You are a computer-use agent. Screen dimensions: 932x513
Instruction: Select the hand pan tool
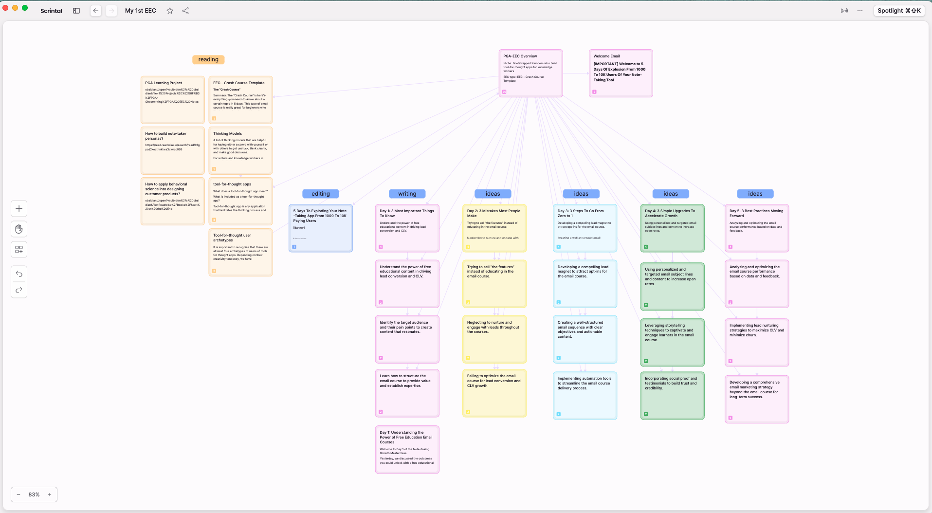[19, 229]
